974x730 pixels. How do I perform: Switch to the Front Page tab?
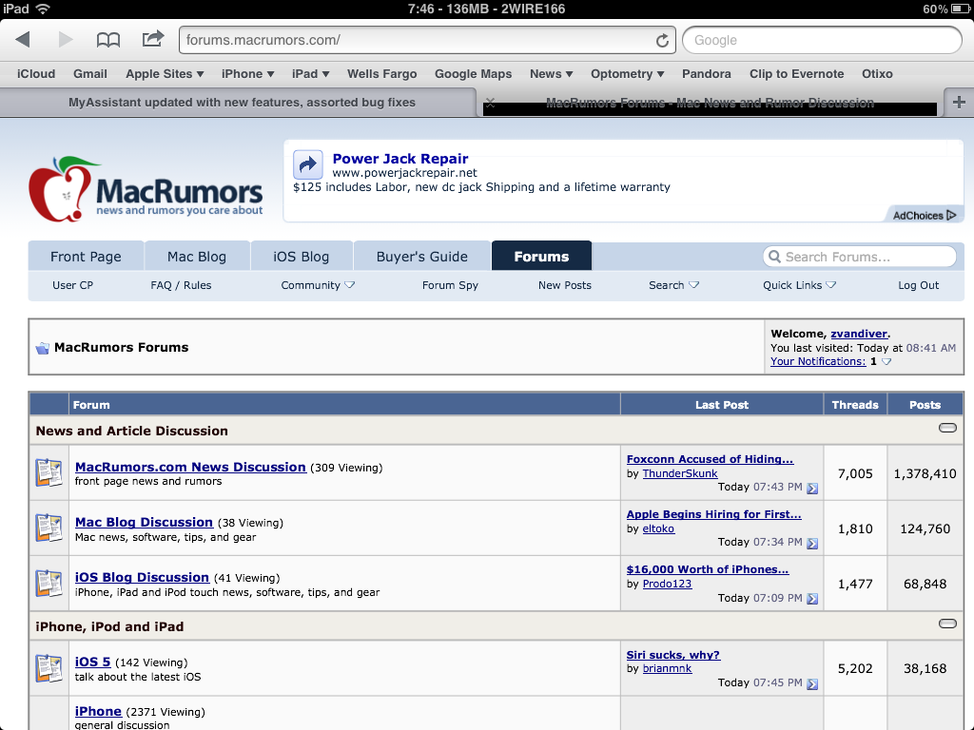(x=86, y=257)
